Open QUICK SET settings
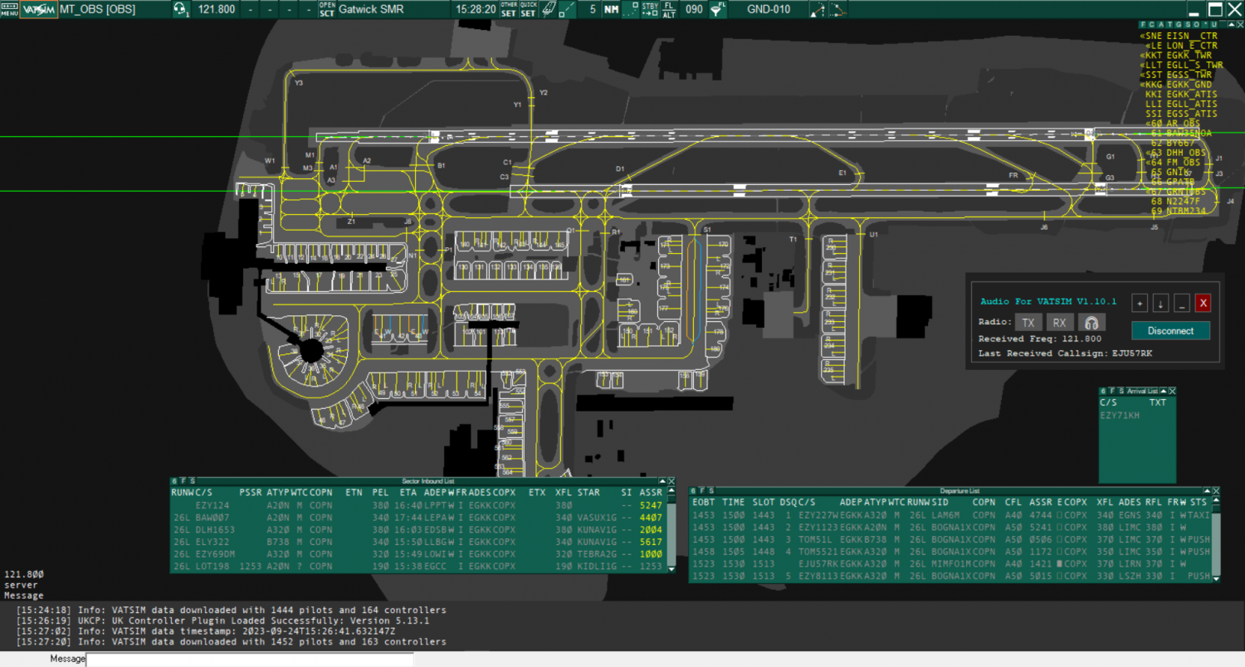Image resolution: width=1245 pixels, height=667 pixels. tap(529, 10)
